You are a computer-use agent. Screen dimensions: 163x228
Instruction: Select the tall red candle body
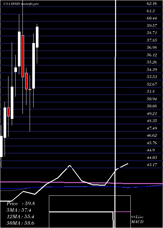(23, 56)
